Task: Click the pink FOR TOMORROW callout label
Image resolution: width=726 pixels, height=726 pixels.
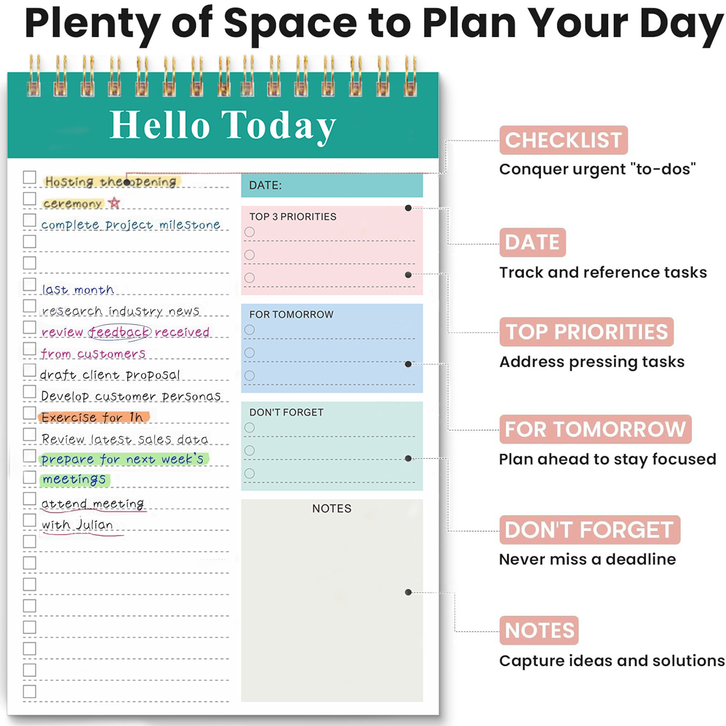Action: pos(595,429)
